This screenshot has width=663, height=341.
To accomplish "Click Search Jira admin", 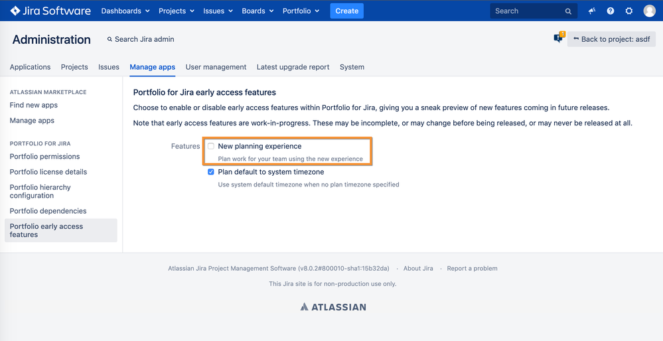I will pos(141,39).
